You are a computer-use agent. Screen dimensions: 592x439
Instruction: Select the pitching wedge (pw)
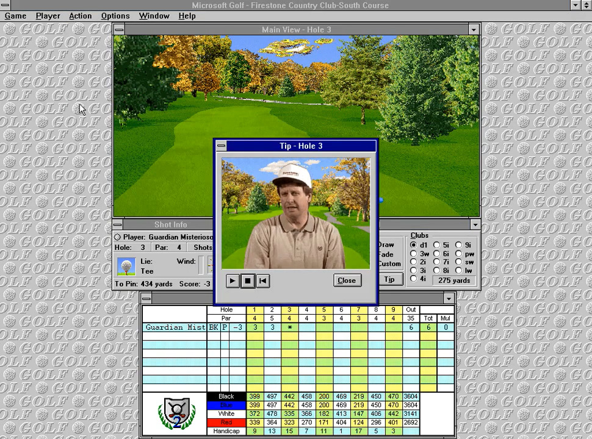(x=458, y=254)
